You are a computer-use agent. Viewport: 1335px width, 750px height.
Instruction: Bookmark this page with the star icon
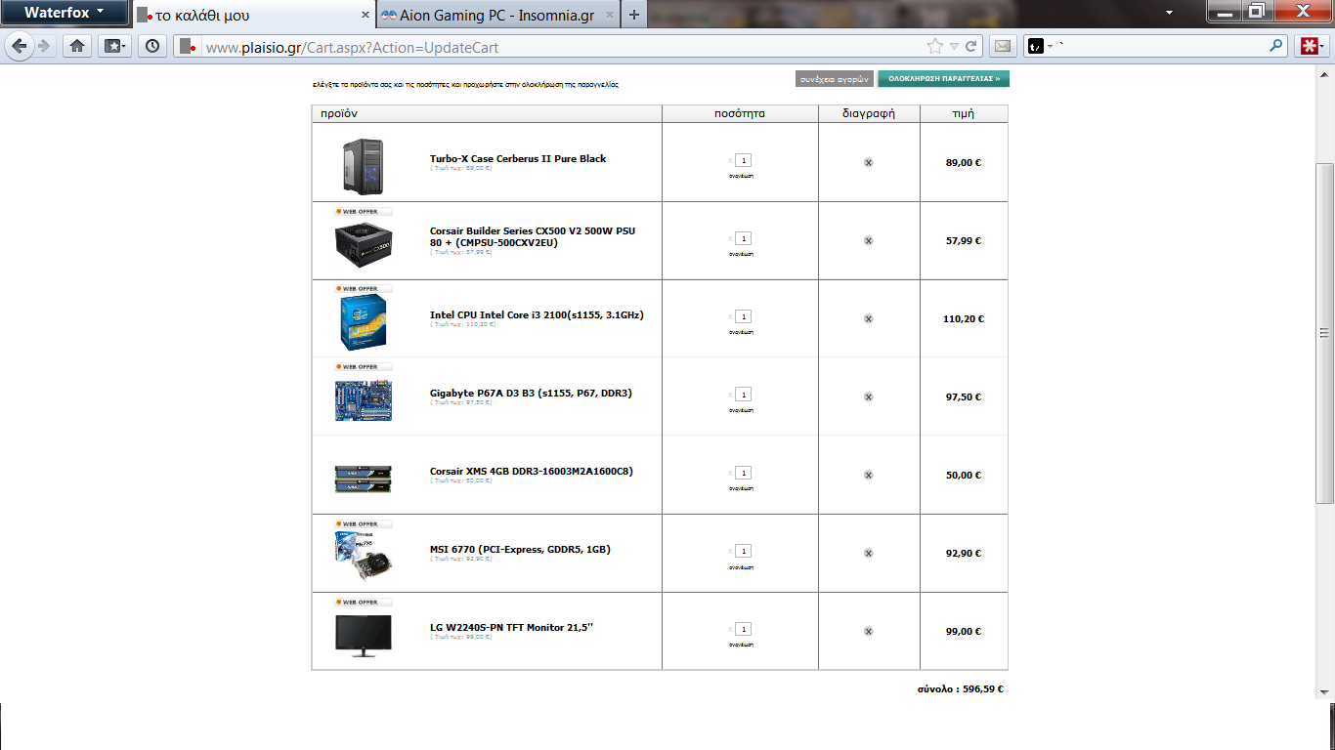934,46
